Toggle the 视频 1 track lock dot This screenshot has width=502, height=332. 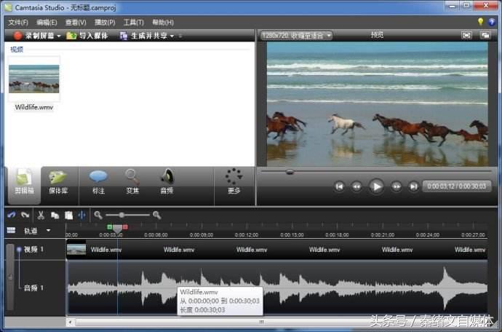(x=19, y=250)
